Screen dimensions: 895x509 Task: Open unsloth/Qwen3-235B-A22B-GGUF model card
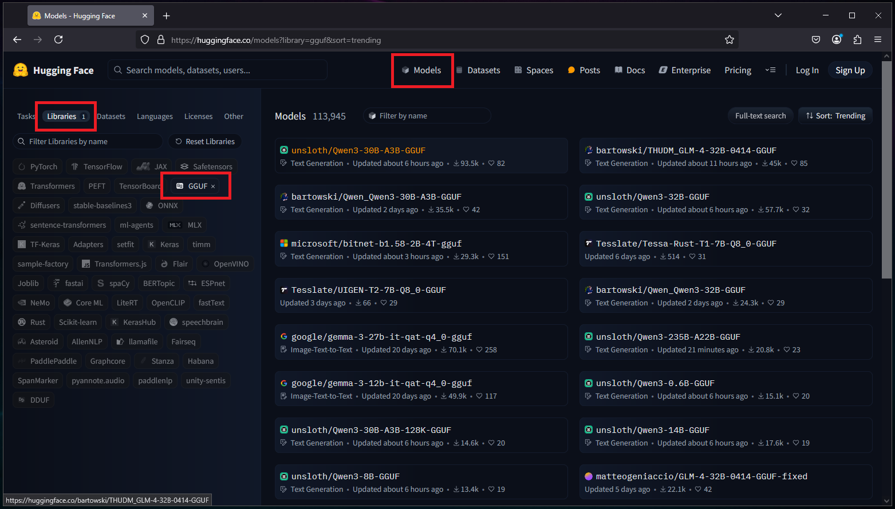pyautogui.click(x=726, y=343)
